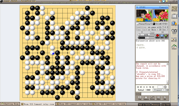
Task: Click the 67% white cheering bar
Action: click(x=146, y=35)
